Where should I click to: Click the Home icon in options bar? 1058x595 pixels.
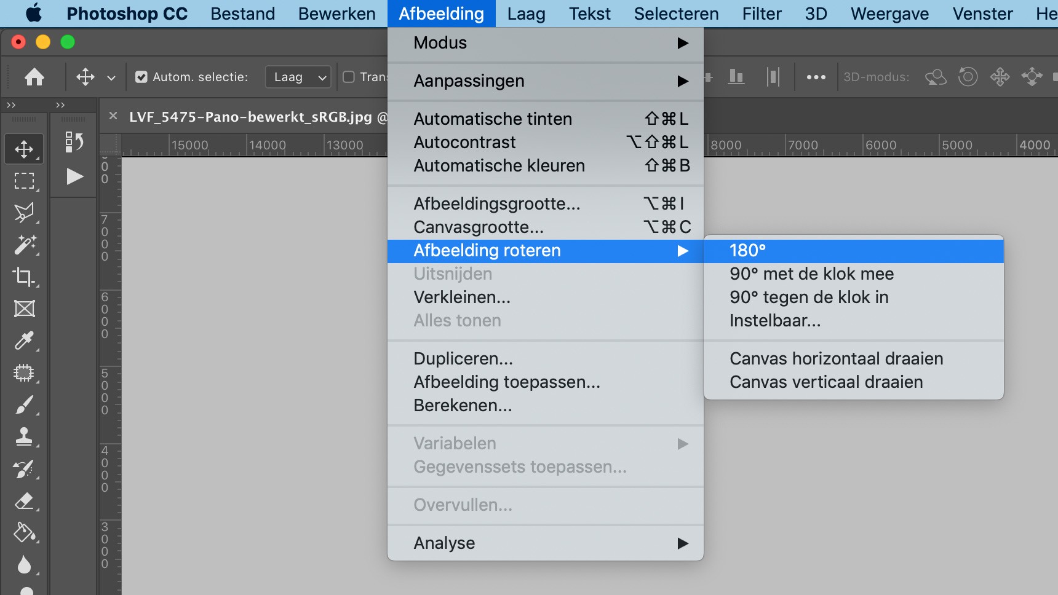[34, 77]
